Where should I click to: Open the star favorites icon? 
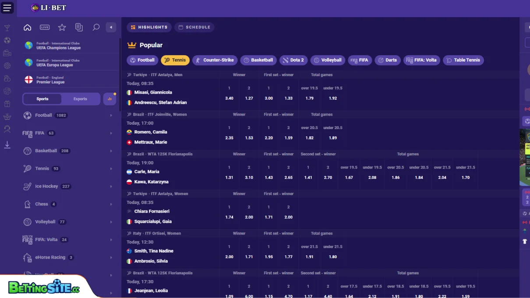62,27
